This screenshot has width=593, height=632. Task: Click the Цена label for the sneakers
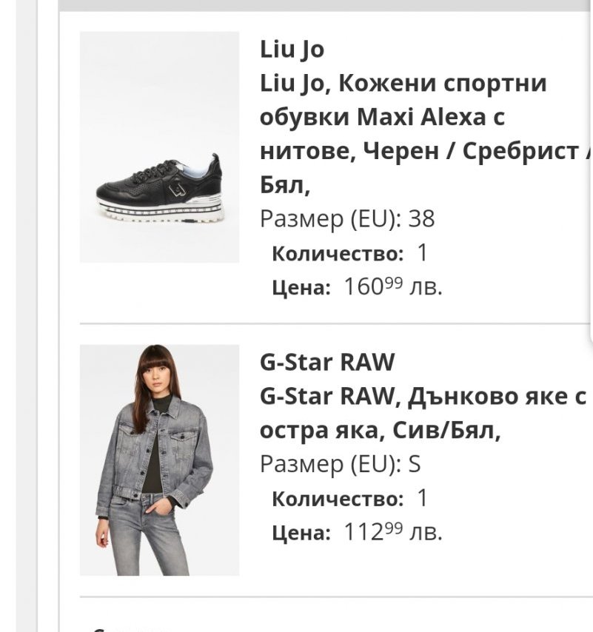point(301,288)
